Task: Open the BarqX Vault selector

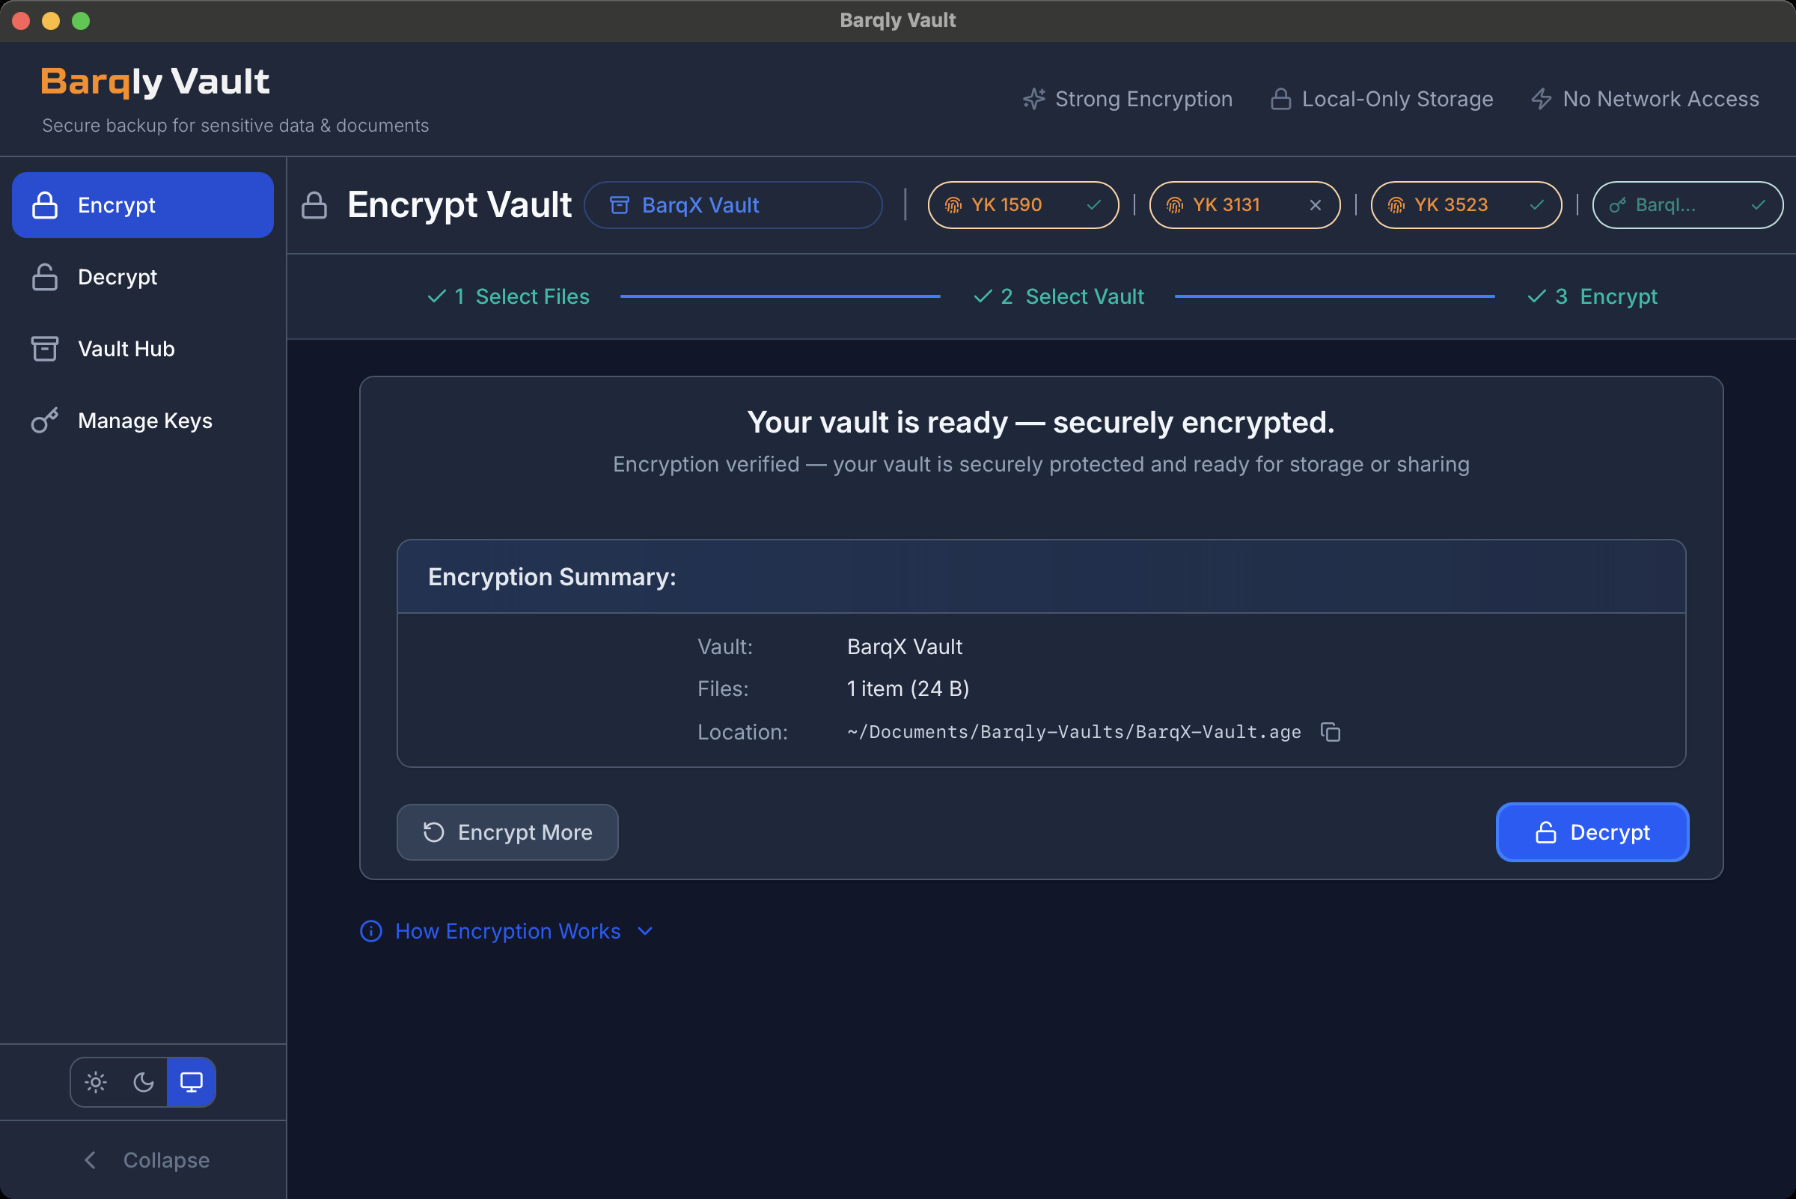Action: [733, 205]
